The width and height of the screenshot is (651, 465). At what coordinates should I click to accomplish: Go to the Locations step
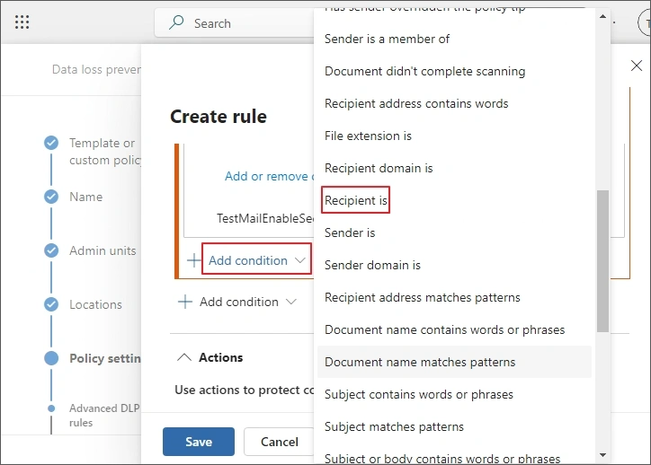95,304
